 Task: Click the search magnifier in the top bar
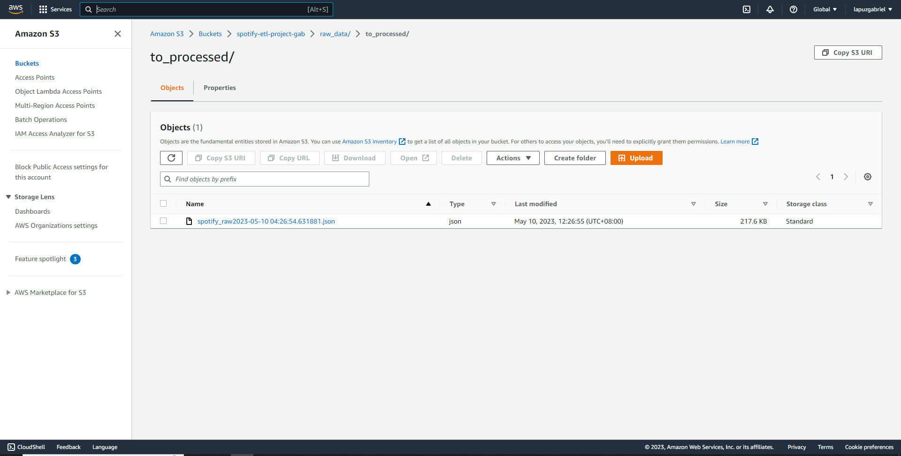[x=88, y=9]
